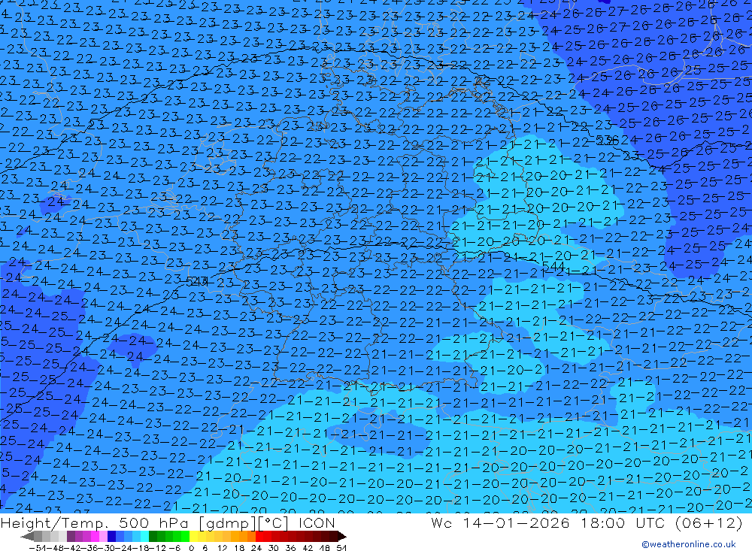Pick the darkest green legend swatch
Viewport: 752px width, 551px height.
coord(153,537)
